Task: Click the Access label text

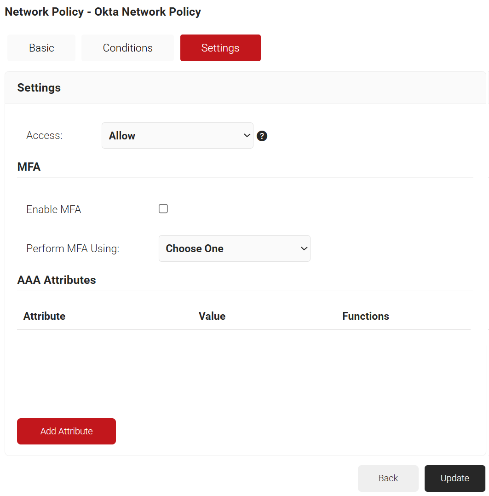Action: click(x=44, y=136)
